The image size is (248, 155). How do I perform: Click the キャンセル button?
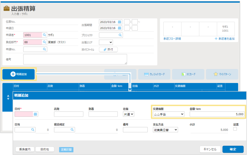210,149
